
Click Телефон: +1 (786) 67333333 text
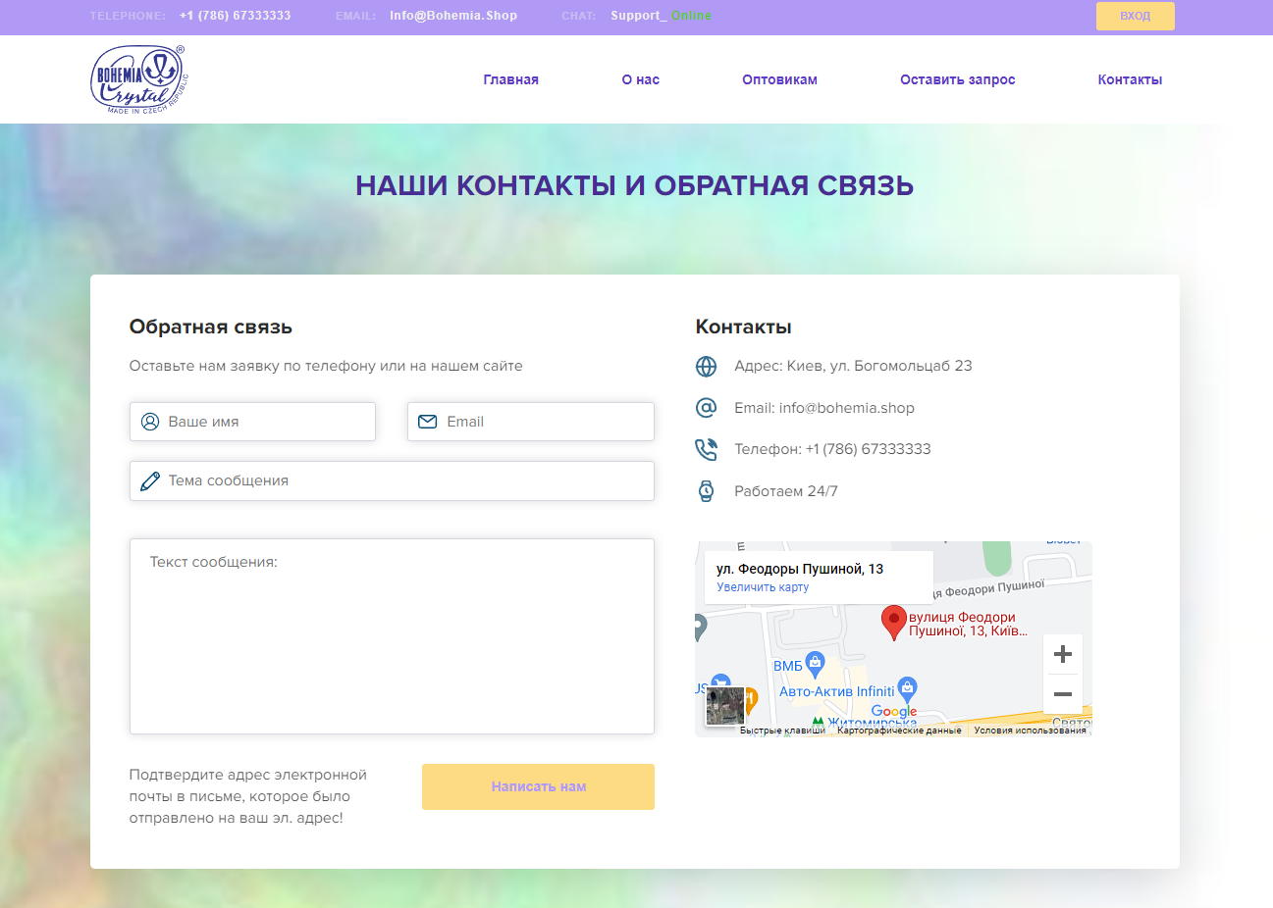(x=832, y=449)
